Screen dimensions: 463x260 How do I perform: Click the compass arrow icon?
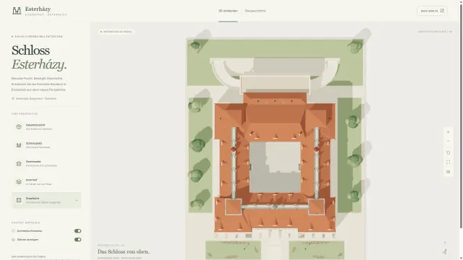[x=445, y=251]
